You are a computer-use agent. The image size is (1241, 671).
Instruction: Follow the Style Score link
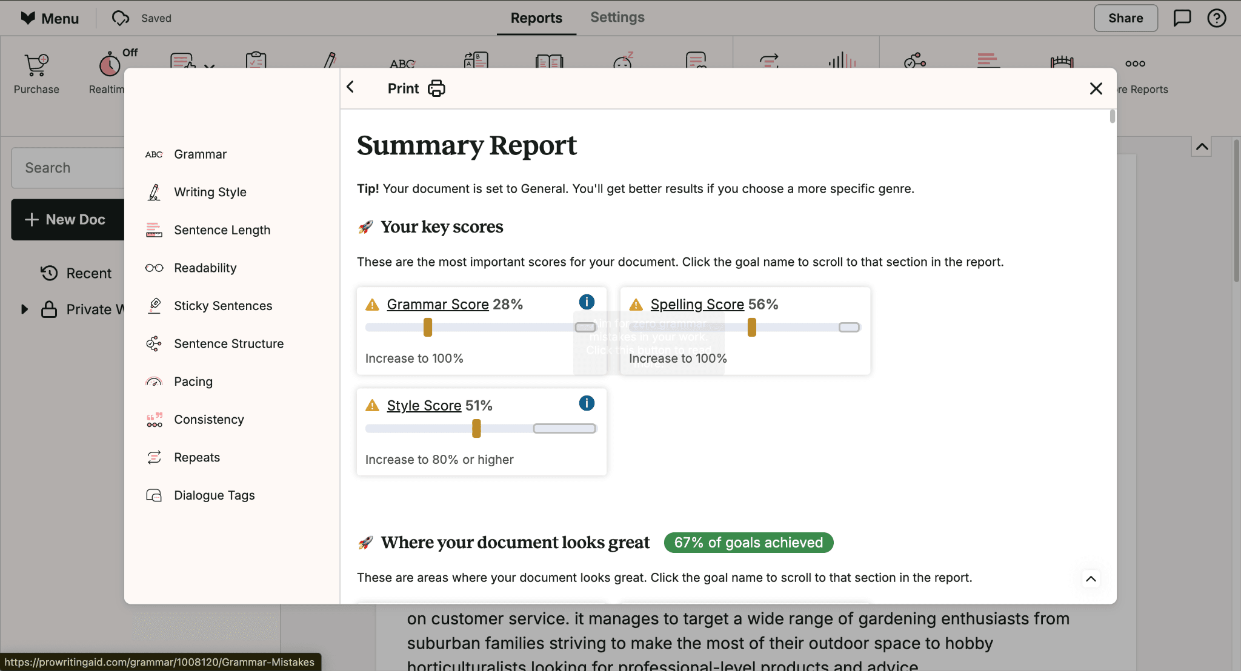pyautogui.click(x=424, y=405)
